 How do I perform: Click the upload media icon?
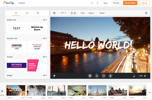pos(97,76)
